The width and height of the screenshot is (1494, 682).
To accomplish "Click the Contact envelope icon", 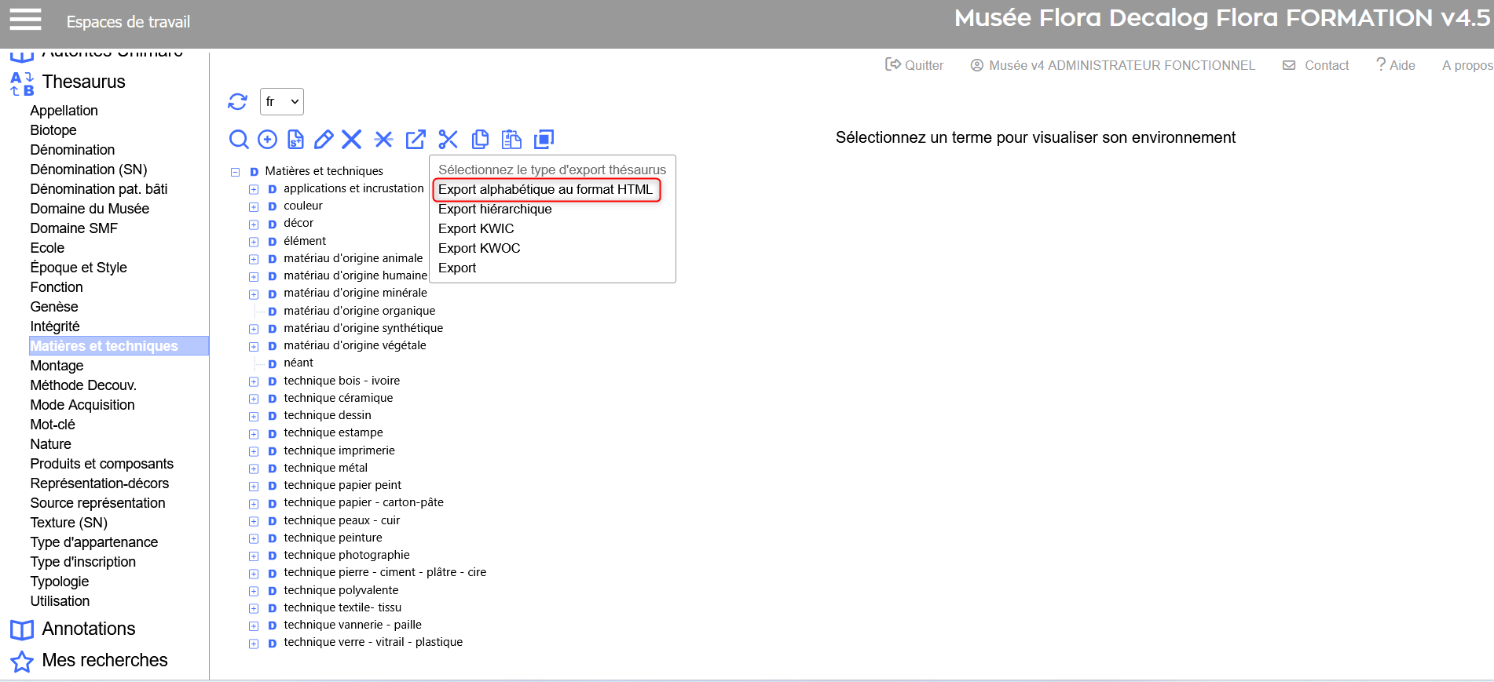I will (x=1289, y=65).
